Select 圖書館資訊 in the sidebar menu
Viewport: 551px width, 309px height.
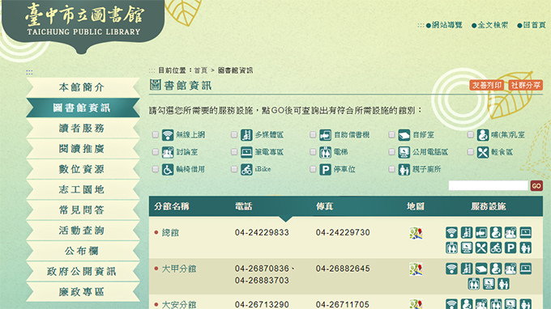pyautogui.click(x=83, y=108)
